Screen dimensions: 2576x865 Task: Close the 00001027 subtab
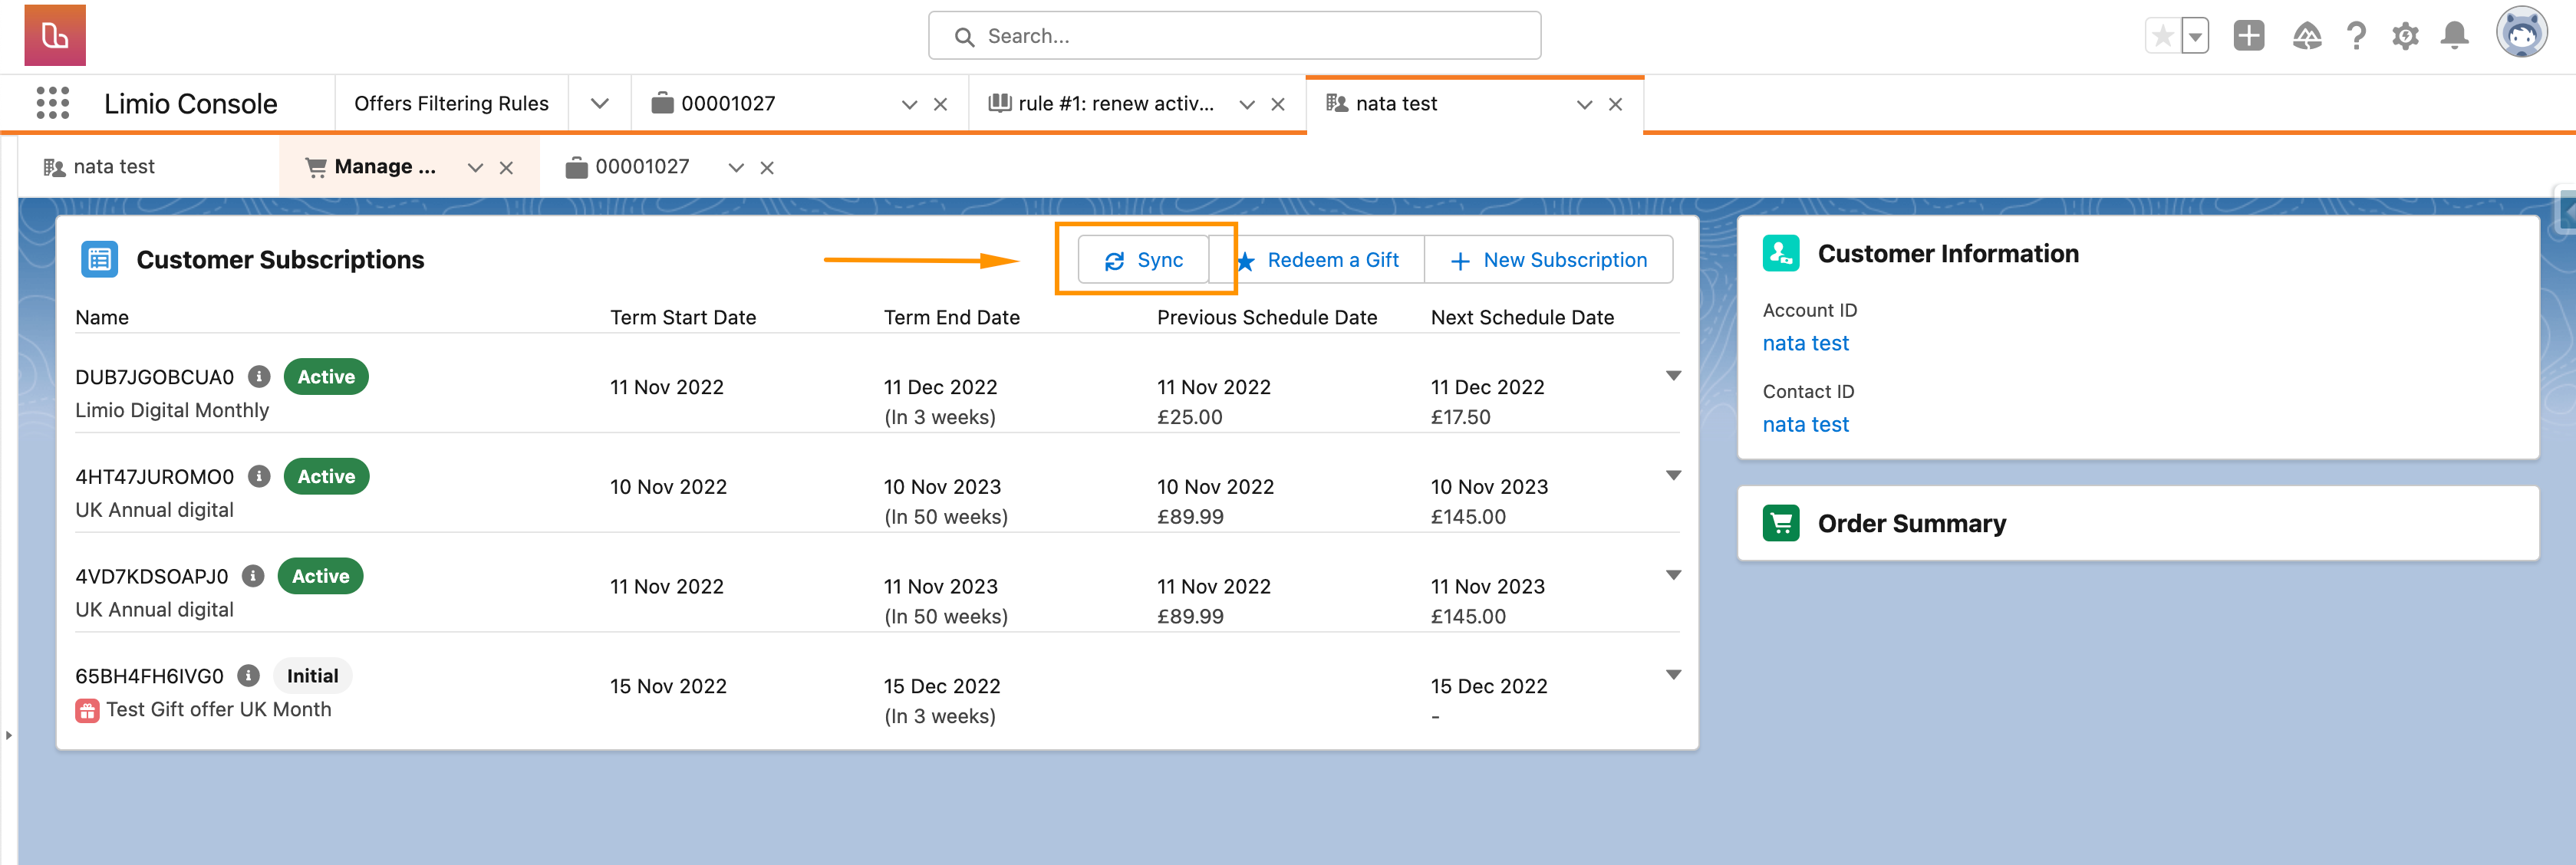[767, 168]
